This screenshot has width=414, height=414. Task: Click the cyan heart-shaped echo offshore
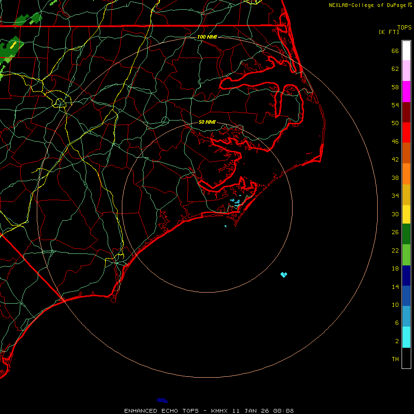pyautogui.click(x=284, y=275)
